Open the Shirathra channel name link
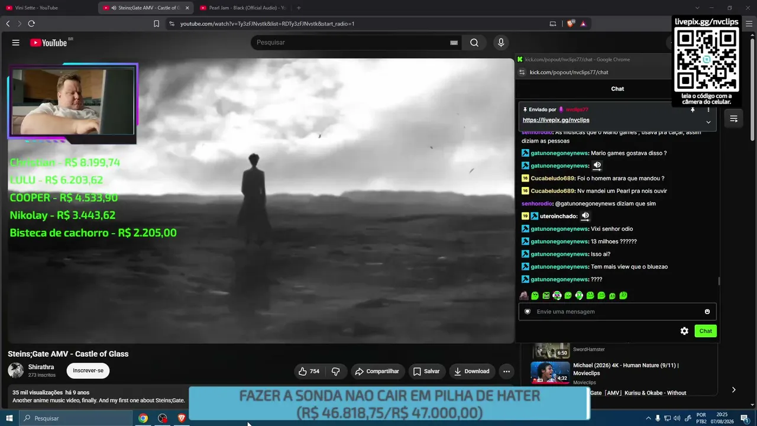This screenshot has height=426, width=757. coord(41,367)
